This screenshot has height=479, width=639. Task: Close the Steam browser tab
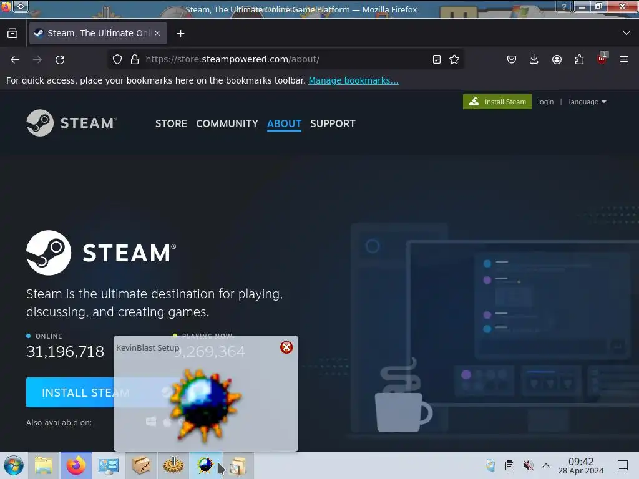click(x=157, y=33)
